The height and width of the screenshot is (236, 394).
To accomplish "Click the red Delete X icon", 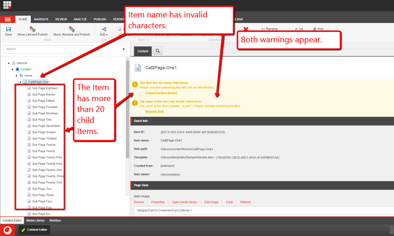I will click(245, 28).
